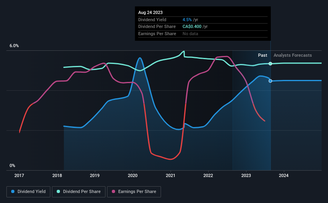This screenshot has height=203, width=328.
Task: Click the CA$0.400 dividend per share value
Action: point(192,27)
